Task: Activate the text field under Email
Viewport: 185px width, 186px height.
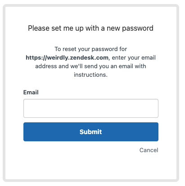Action: pos(91,108)
